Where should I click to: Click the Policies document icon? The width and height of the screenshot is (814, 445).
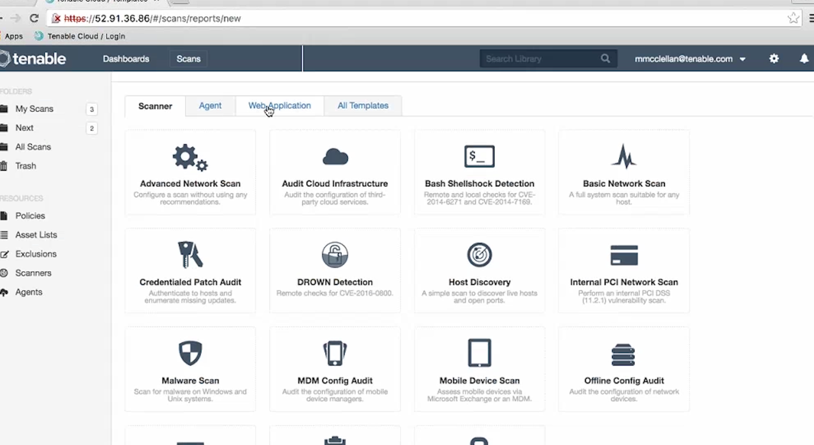4,216
